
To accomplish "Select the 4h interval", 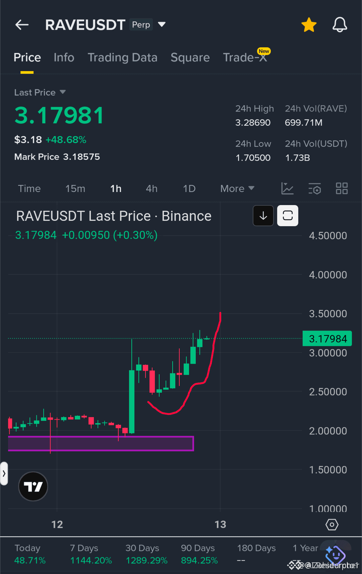I will [x=152, y=189].
